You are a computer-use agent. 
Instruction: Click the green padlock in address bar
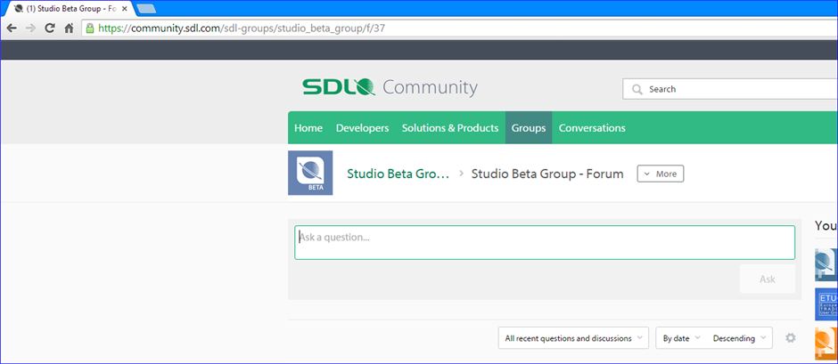tap(89, 28)
